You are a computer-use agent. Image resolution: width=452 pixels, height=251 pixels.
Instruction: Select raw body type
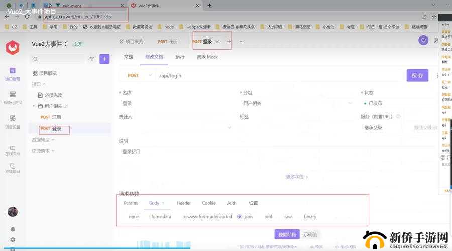tap(288, 217)
